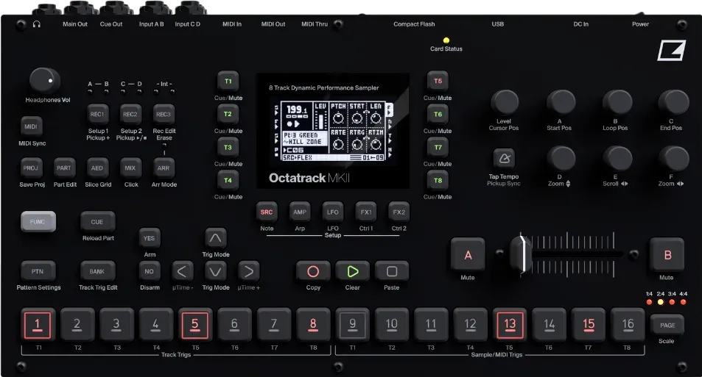Image resolution: width=702 pixels, height=377 pixels.
Task: Click the PROJ Save Proj button
Action: [x=31, y=168]
